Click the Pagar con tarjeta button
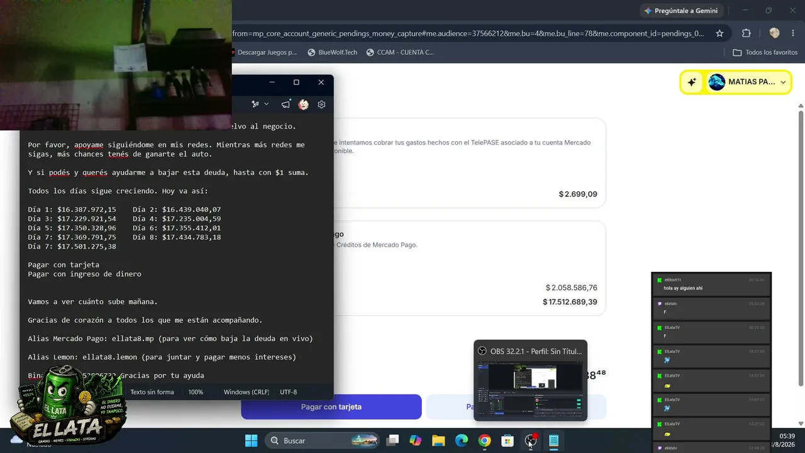 coord(331,407)
